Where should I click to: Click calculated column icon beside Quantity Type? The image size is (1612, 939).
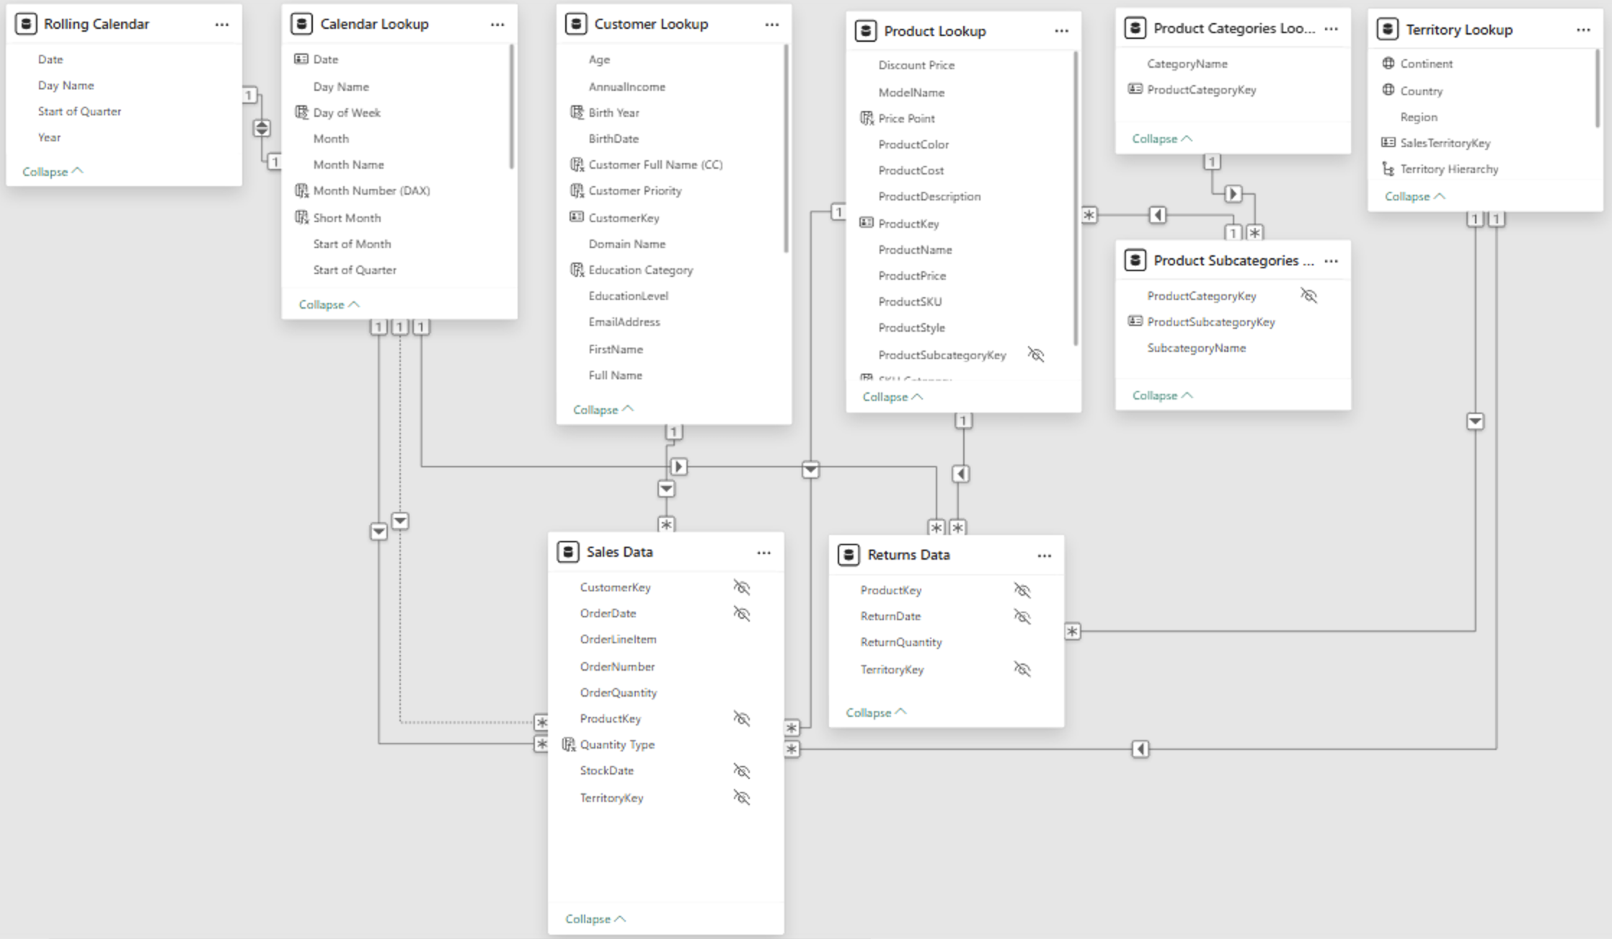tap(568, 744)
